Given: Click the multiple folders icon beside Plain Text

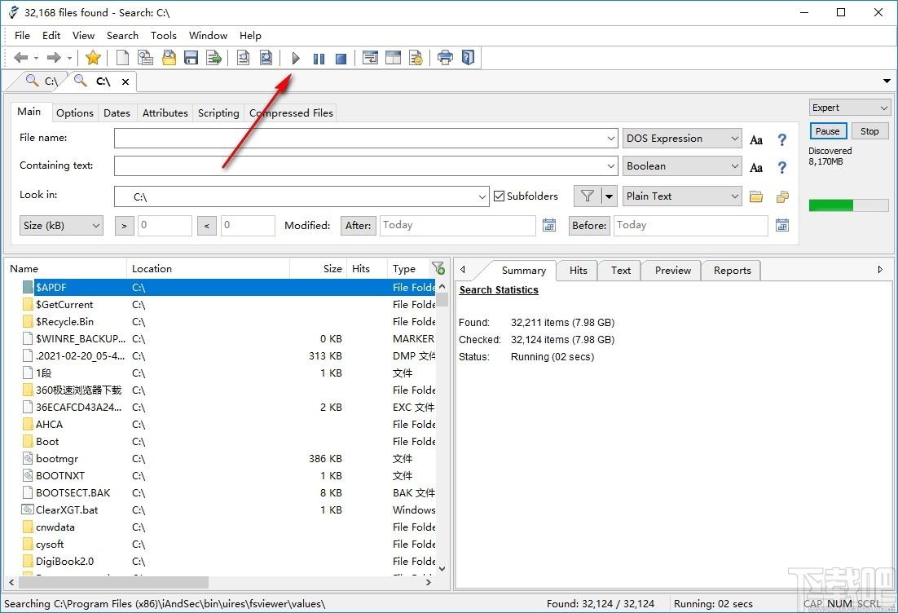Looking at the screenshot, I should [782, 196].
